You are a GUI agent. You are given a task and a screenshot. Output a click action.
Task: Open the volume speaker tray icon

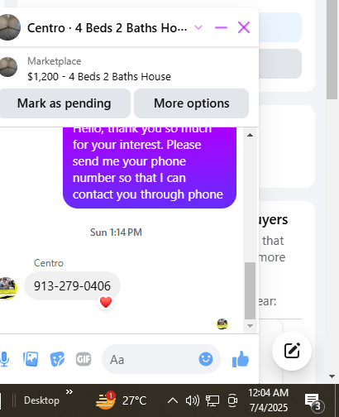(193, 400)
